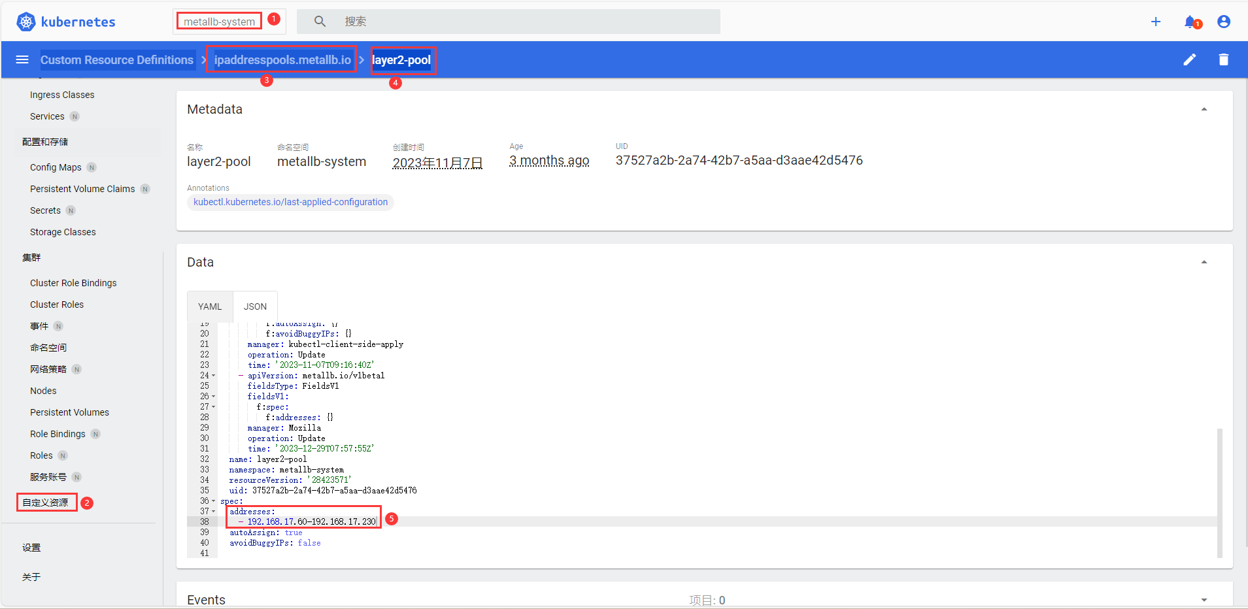Open Secrets in sidebar
Viewport: 1248px width, 609px height.
click(x=45, y=210)
